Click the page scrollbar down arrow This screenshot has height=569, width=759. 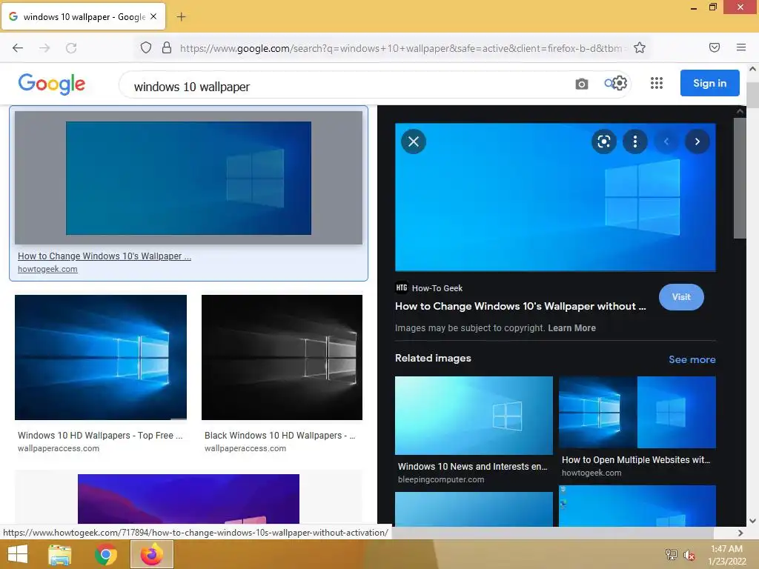click(752, 521)
